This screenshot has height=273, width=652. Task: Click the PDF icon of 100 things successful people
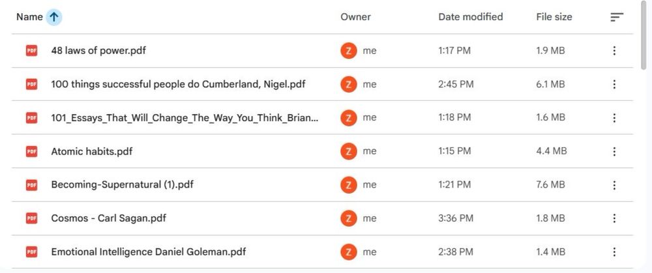31,84
